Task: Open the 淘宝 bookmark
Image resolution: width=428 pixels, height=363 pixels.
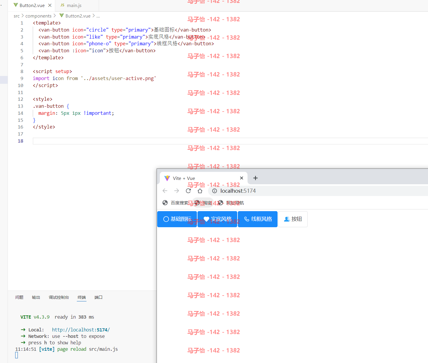Action: pos(203,203)
